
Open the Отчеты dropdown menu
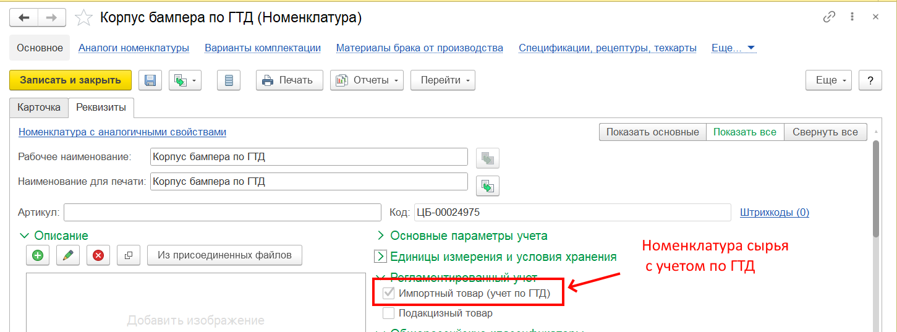(x=367, y=80)
